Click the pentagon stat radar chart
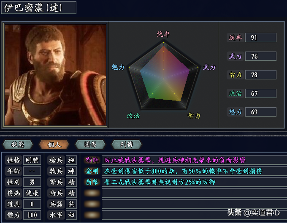Viewport: 287px width, 223px height. [x=163, y=76]
